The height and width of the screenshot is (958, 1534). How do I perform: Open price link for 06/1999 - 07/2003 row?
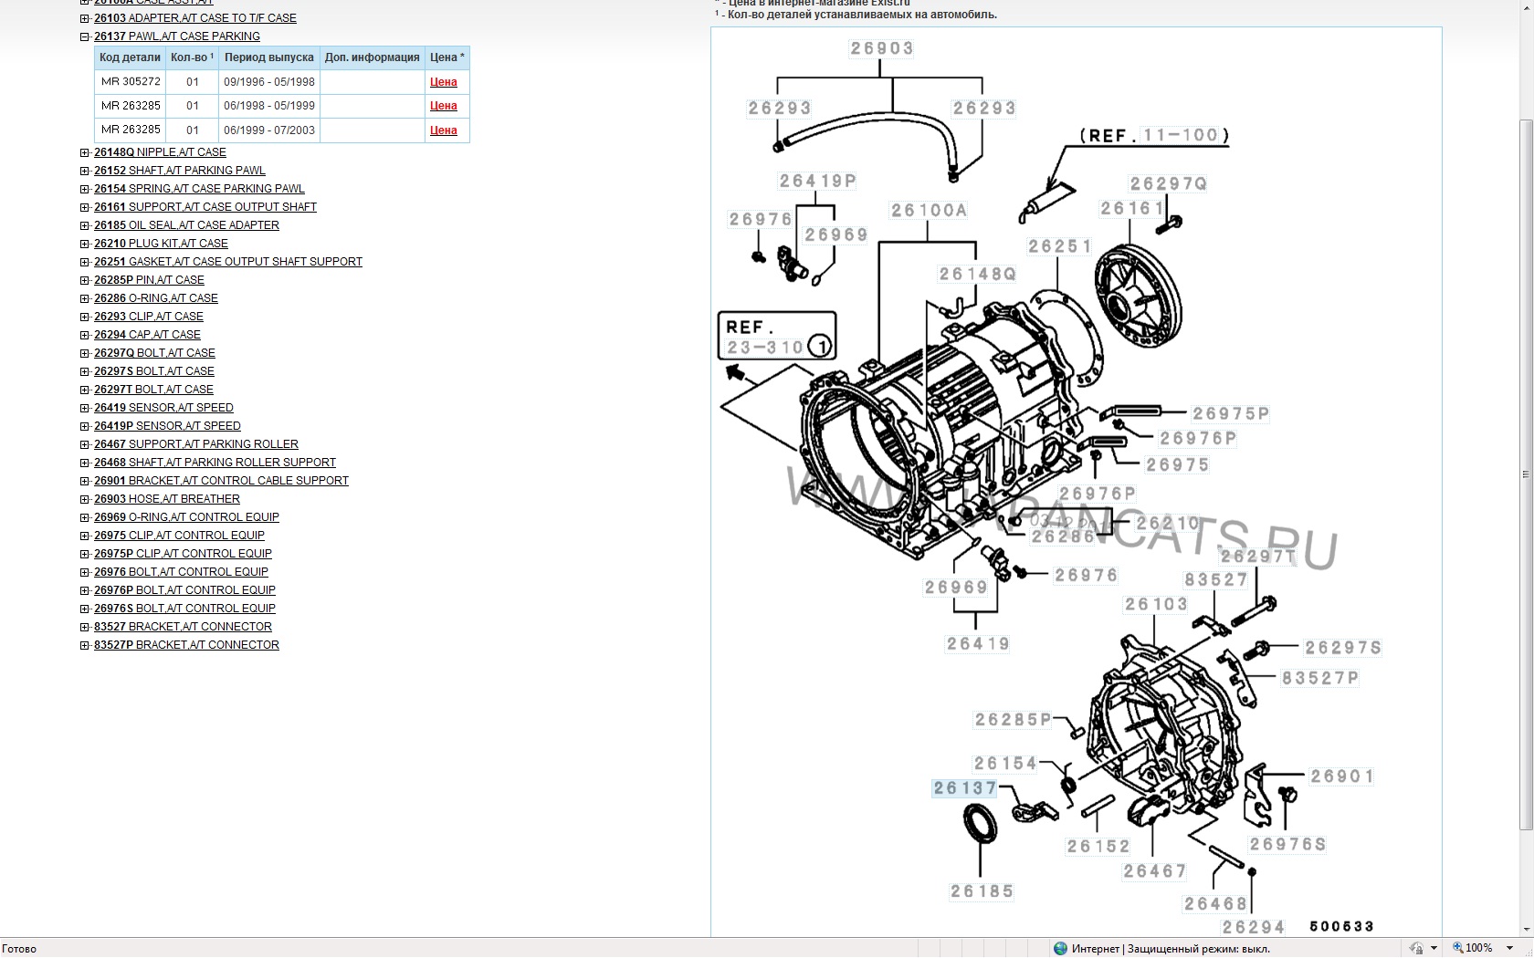[x=443, y=130]
